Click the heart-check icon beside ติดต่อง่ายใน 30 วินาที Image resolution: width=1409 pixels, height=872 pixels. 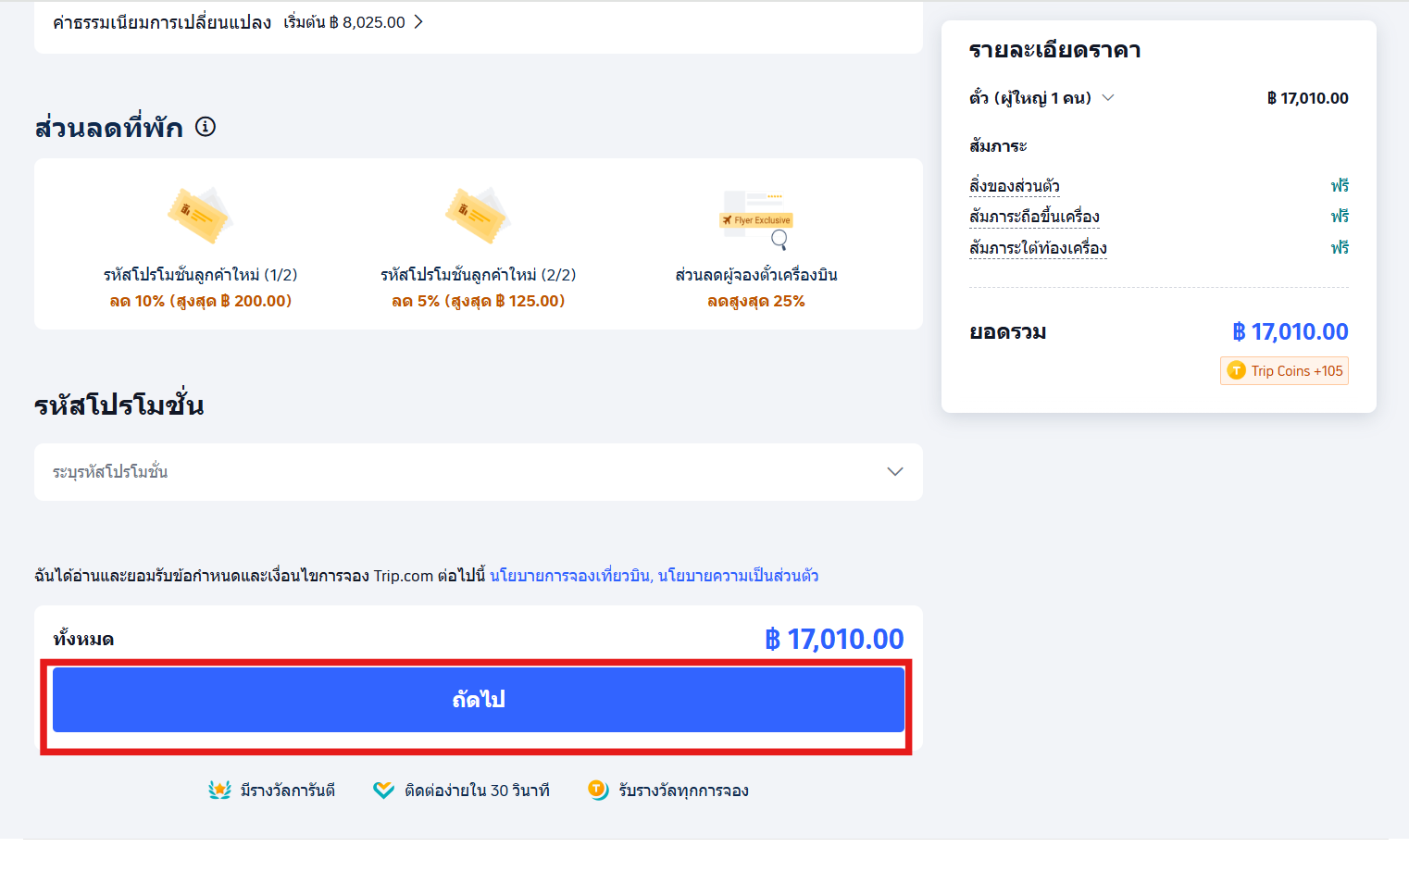[x=383, y=790]
